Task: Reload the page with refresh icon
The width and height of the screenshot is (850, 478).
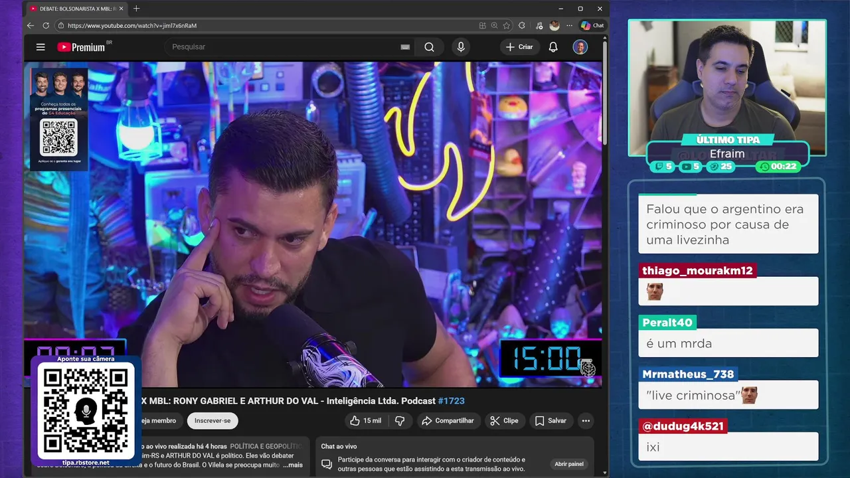Action: [46, 25]
